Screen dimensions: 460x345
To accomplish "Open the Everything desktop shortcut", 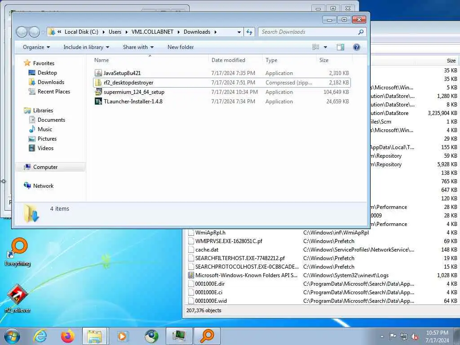I will click(x=18, y=252).
